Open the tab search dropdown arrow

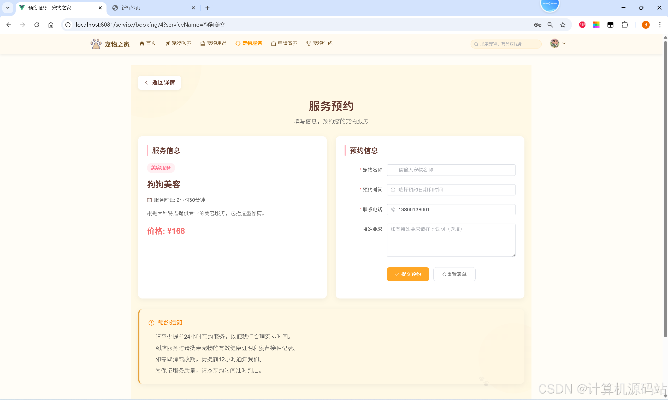click(8, 8)
